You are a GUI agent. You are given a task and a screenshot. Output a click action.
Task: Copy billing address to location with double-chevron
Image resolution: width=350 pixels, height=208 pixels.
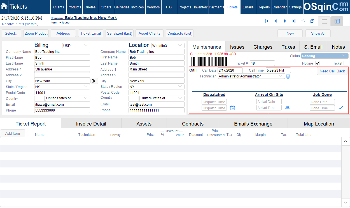[94, 81]
